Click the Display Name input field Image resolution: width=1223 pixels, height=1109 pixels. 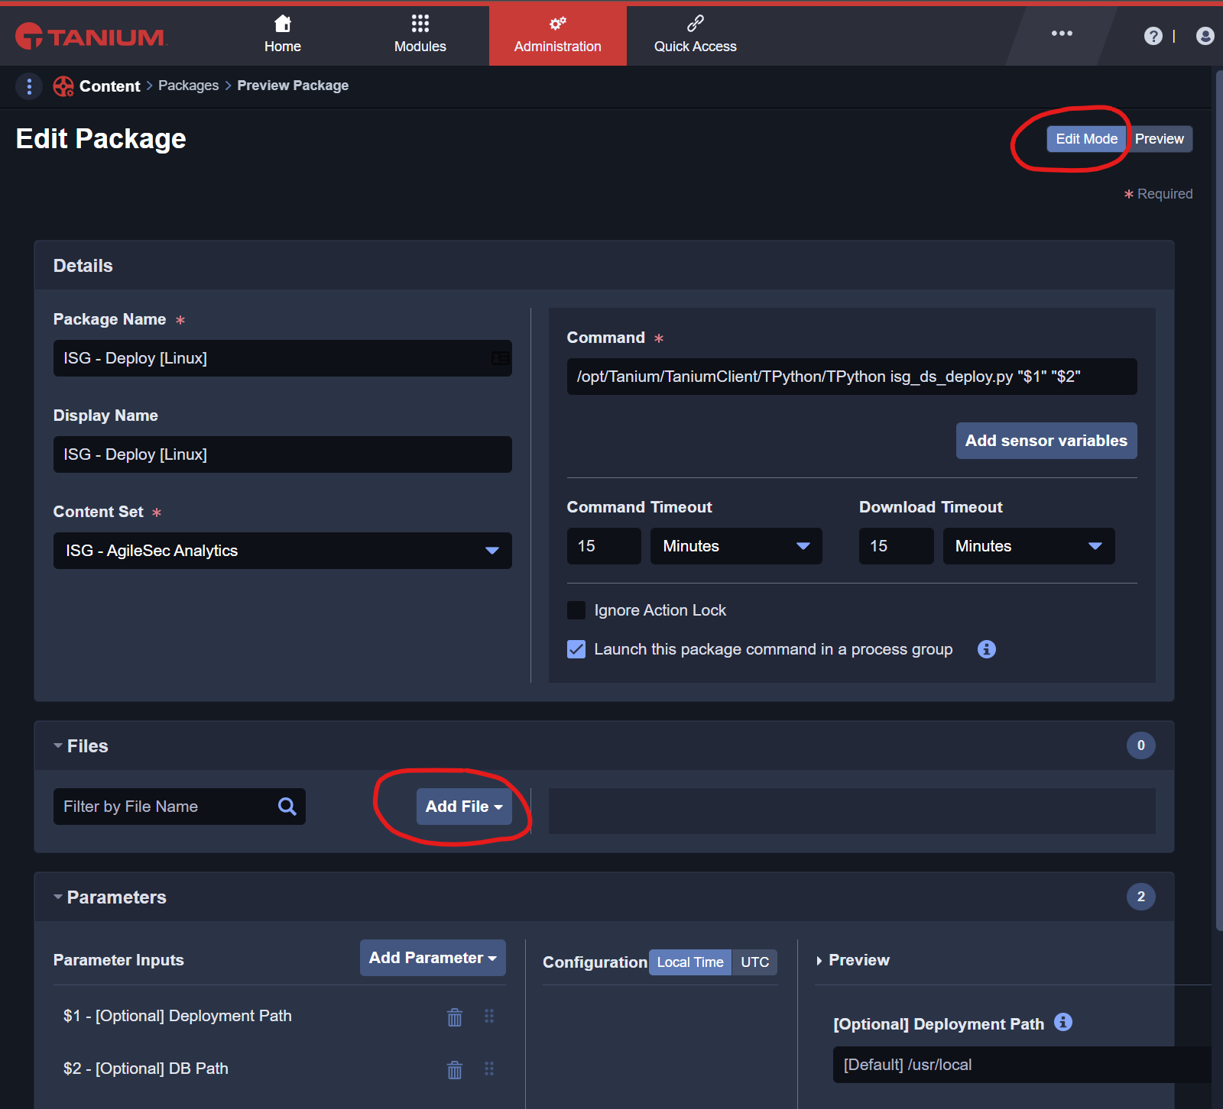(283, 454)
